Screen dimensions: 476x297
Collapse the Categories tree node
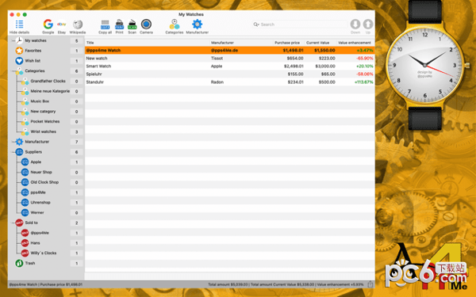13,71
